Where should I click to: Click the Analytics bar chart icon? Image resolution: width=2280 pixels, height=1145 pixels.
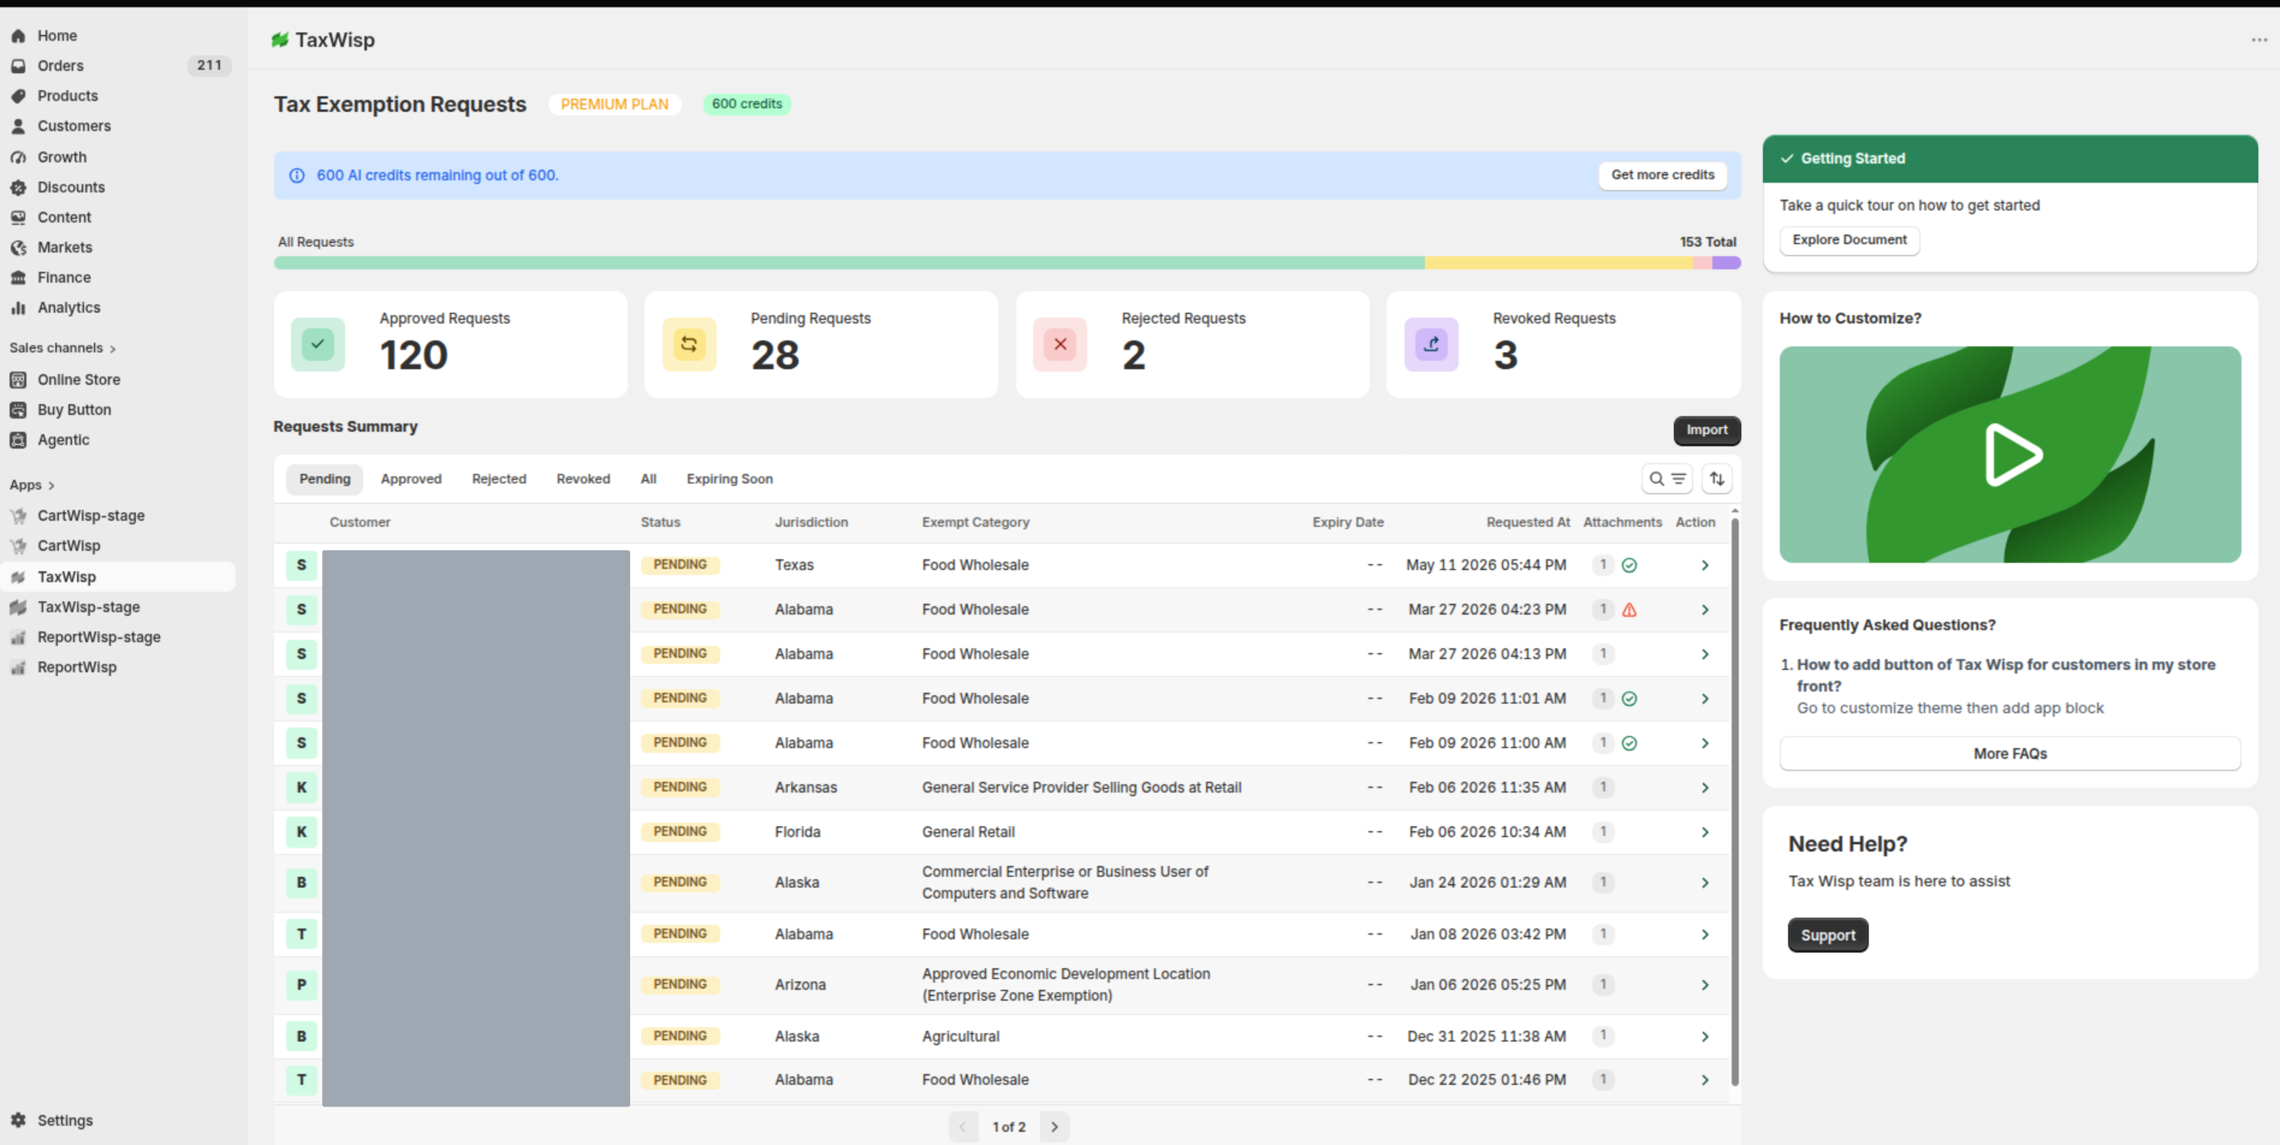tap(17, 307)
